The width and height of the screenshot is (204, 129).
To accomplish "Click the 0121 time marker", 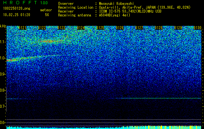I will (22, 28).
